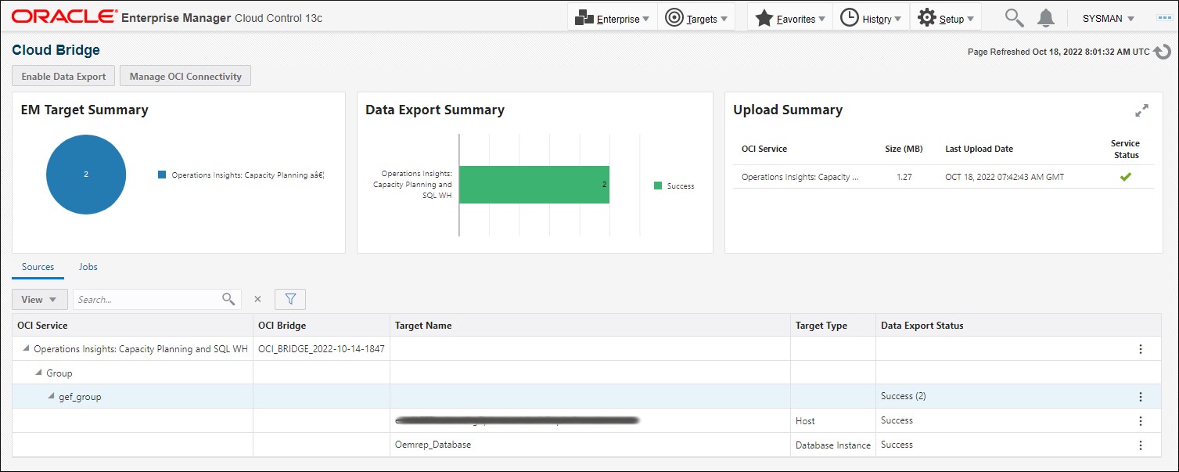
Task: Open the Enterprise menu
Action: (613, 18)
